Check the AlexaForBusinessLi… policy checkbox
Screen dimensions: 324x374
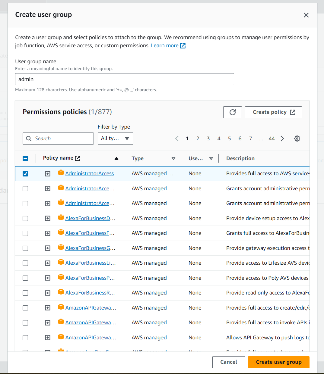pos(25,263)
